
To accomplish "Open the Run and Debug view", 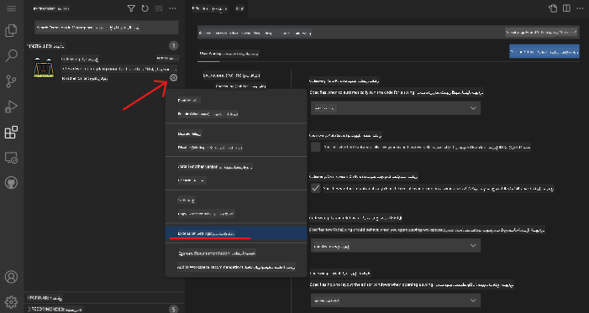I will click(11, 107).
